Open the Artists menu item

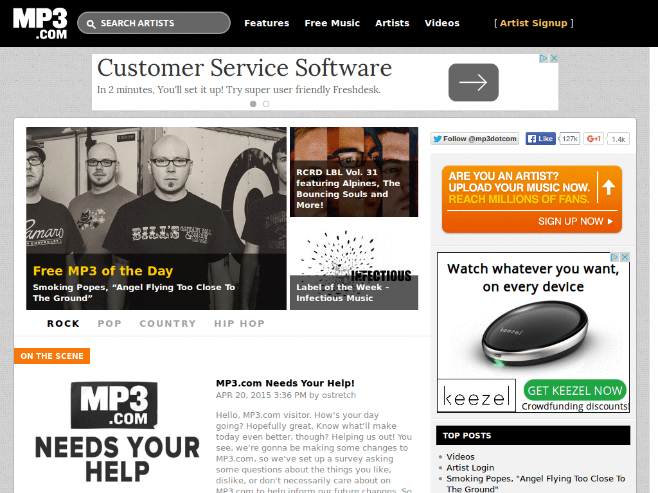coord(392,23)
